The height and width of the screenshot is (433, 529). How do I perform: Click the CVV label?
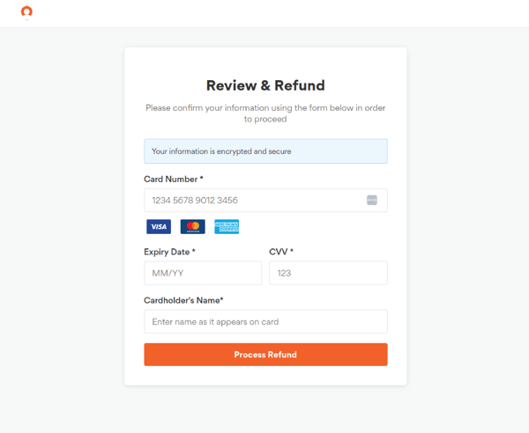click(281, 252)
